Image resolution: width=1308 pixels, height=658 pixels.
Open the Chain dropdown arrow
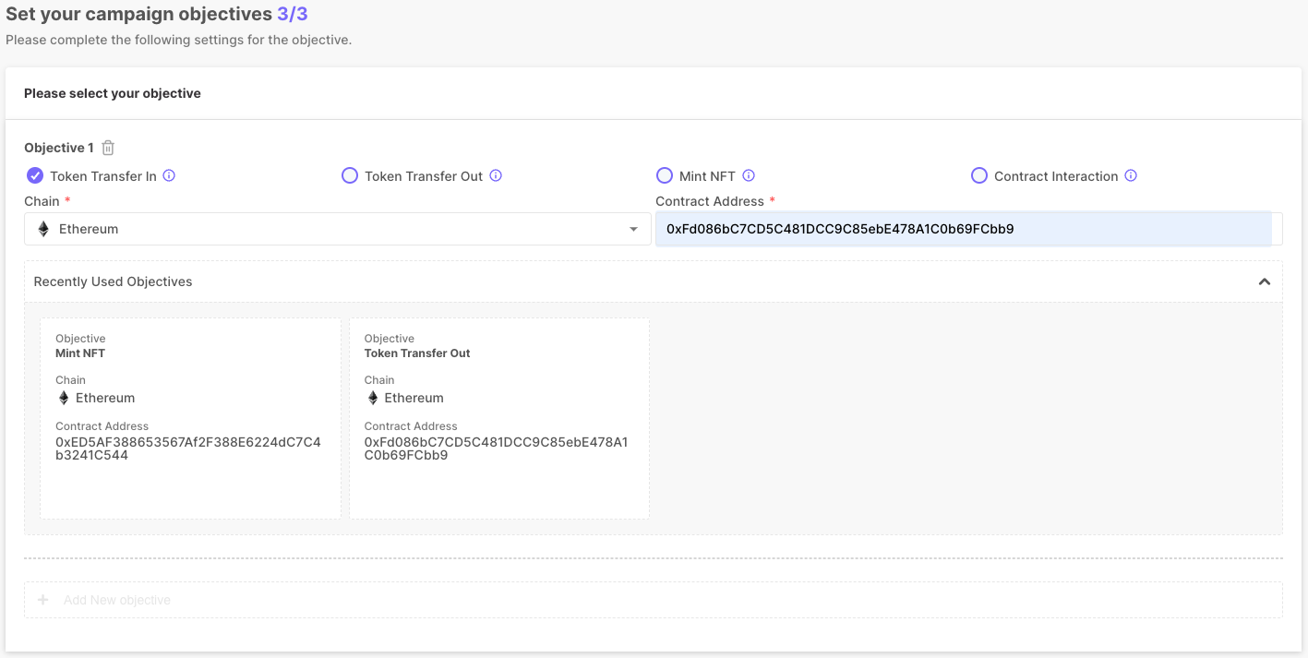point(633,229)
